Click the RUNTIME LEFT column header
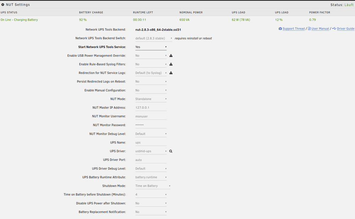The height and width of the screenshot is (219, 355). tap(143, 12)
